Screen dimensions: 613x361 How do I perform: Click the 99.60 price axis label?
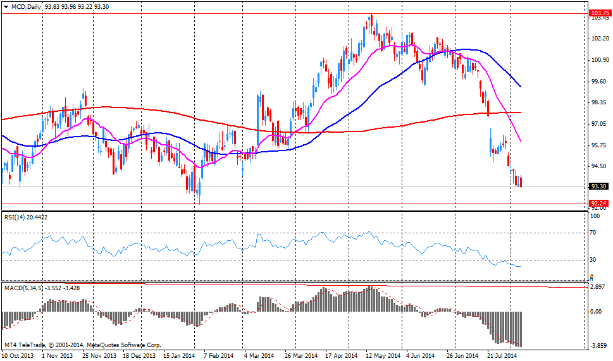[598, 81]
